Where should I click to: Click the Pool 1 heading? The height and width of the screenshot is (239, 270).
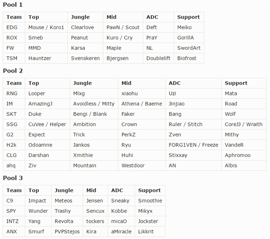(x=13, y=5)
